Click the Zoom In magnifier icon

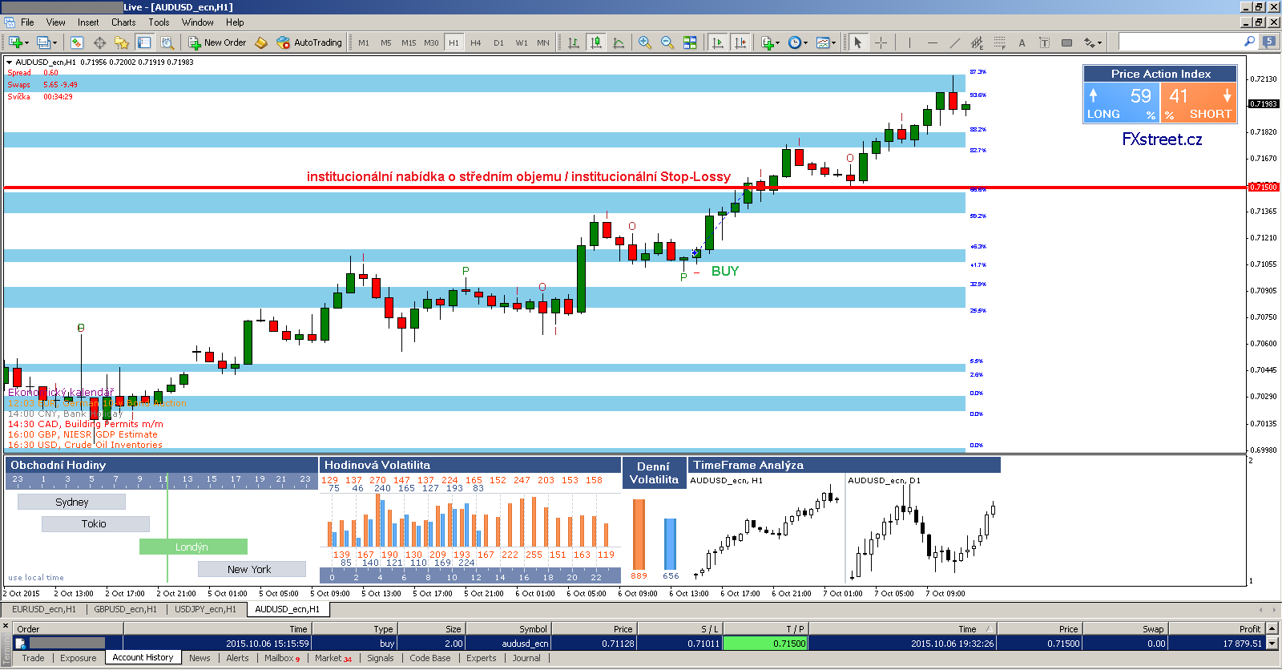644,42
